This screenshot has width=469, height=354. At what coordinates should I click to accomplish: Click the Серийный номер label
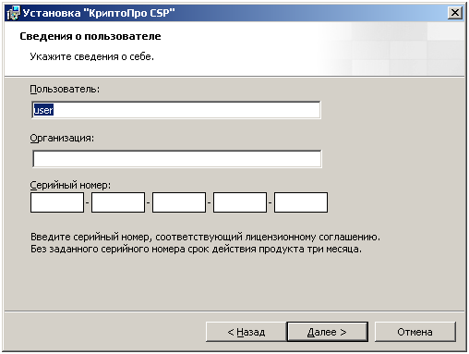[70, 185]
